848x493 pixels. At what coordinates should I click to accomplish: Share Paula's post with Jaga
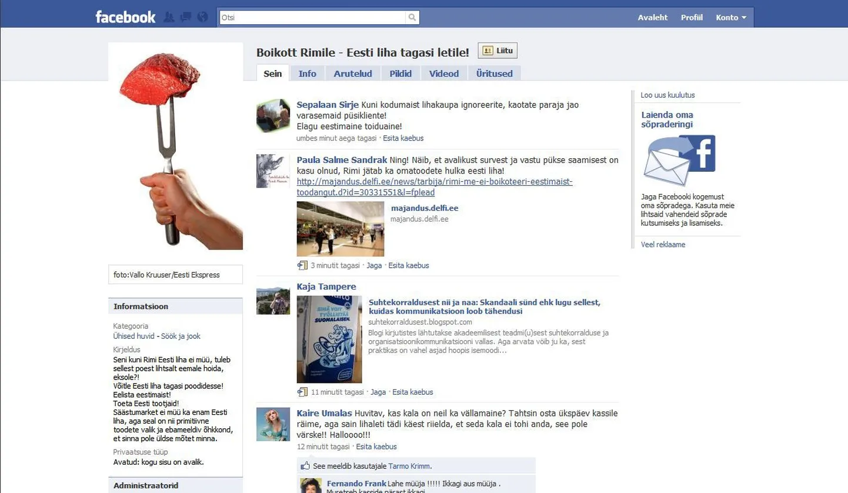point(374,265)
